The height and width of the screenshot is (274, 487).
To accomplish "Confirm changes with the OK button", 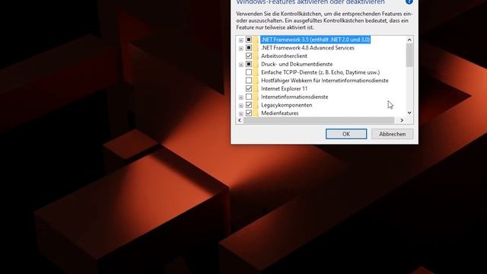I will [346, 134].
